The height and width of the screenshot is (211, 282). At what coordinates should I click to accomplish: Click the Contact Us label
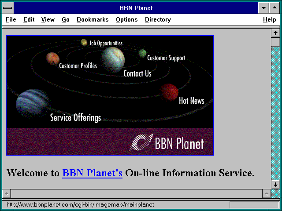(x=137, y=73)
